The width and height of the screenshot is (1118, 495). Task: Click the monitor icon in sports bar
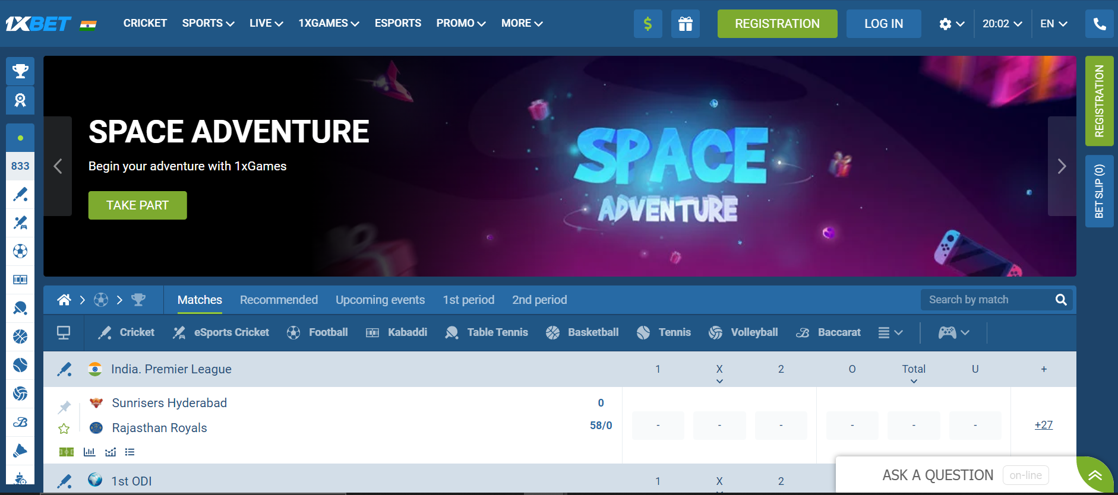(64, 332)
